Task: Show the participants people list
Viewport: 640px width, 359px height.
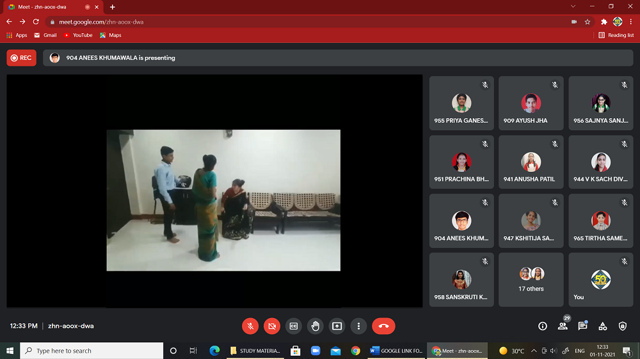Action: 563,326
